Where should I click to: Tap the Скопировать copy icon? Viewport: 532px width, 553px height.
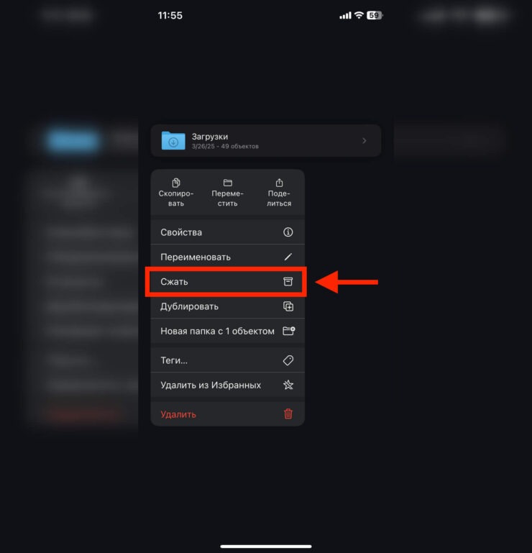(x=176, y=183)
